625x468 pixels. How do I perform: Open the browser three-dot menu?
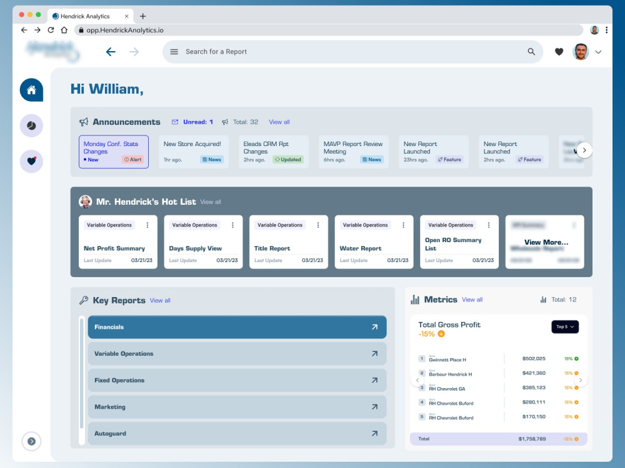coord(606,30)
